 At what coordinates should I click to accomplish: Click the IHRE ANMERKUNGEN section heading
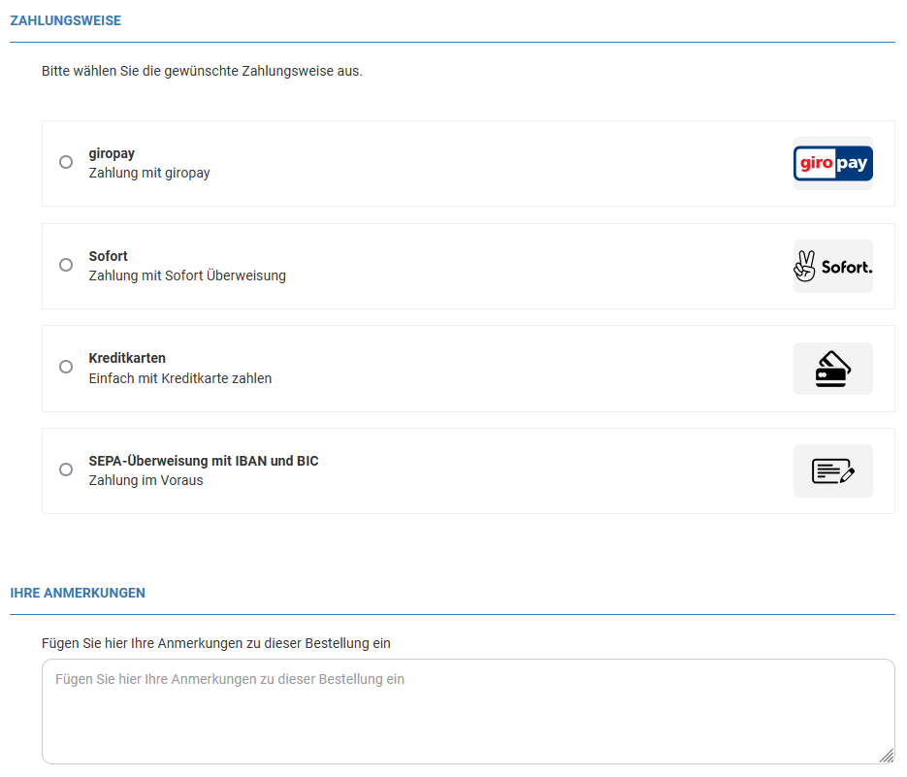click(78, 593)
